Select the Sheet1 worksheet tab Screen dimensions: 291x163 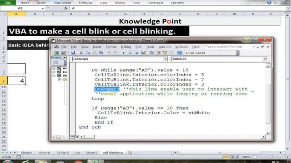click(x=26, y=153)
